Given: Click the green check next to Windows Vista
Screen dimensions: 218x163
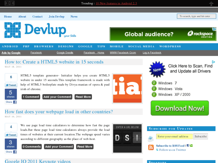Looking at the screenshot, I should [x=154, y=89].
